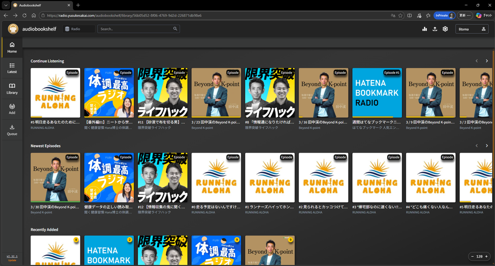The width and height of the screenshot is (495, 266).
Task: Open #4 RUNNING ALOHA episode cover
Action: pyautogui.click(x=431, y=178)
